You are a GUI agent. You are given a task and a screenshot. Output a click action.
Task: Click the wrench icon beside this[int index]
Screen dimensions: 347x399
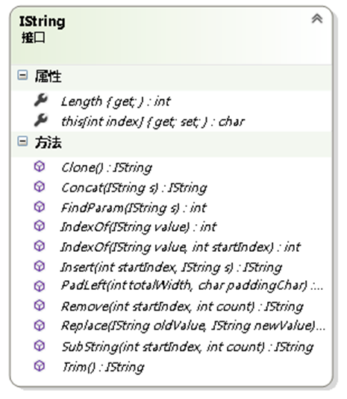41,120
